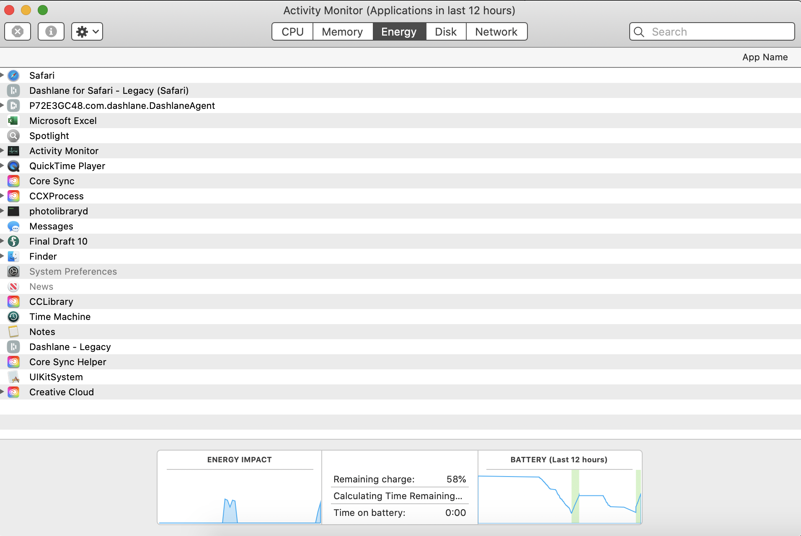Image resolution: width=801 pixels, height=536 pixels.
Task: Select the 'Core Sync Helper' row text
Action: tap(68, 362)
